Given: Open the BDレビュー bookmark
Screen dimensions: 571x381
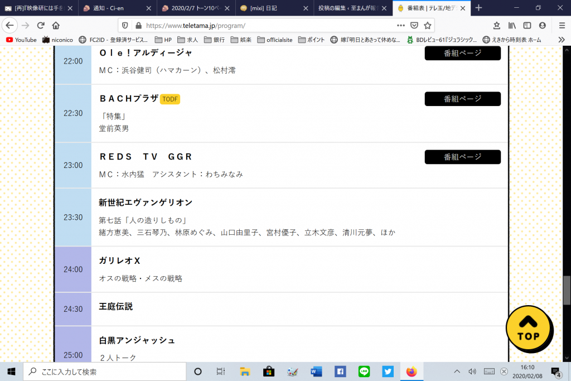Looking at the screenshot, I should 442,40.
